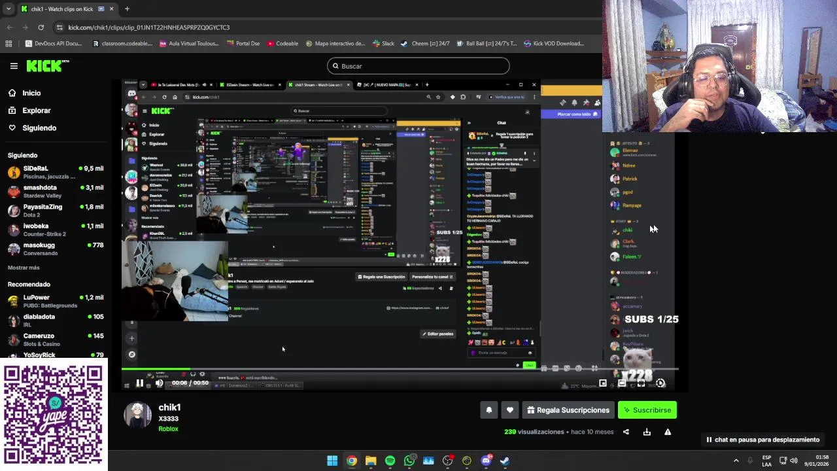Screen dimensions: 837x471
Task: Click the tab's media indicator icon
Action: (101, 9)
